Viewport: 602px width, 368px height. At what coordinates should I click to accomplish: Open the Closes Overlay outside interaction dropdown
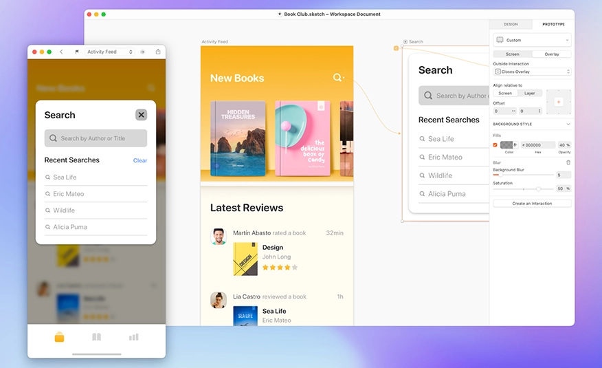532,72
